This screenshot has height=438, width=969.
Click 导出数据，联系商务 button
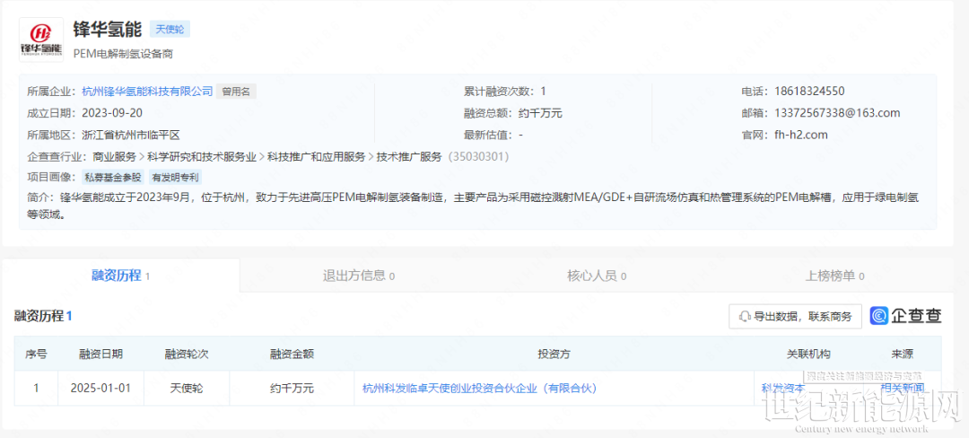pos(795,316)
